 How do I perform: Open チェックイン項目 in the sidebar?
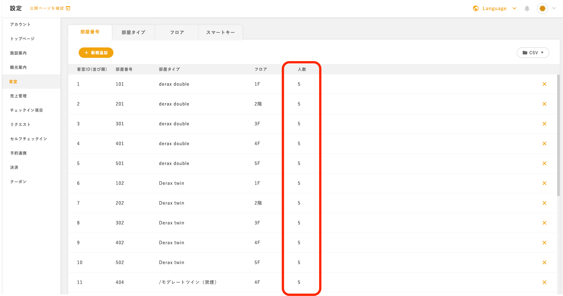point(26,110)
